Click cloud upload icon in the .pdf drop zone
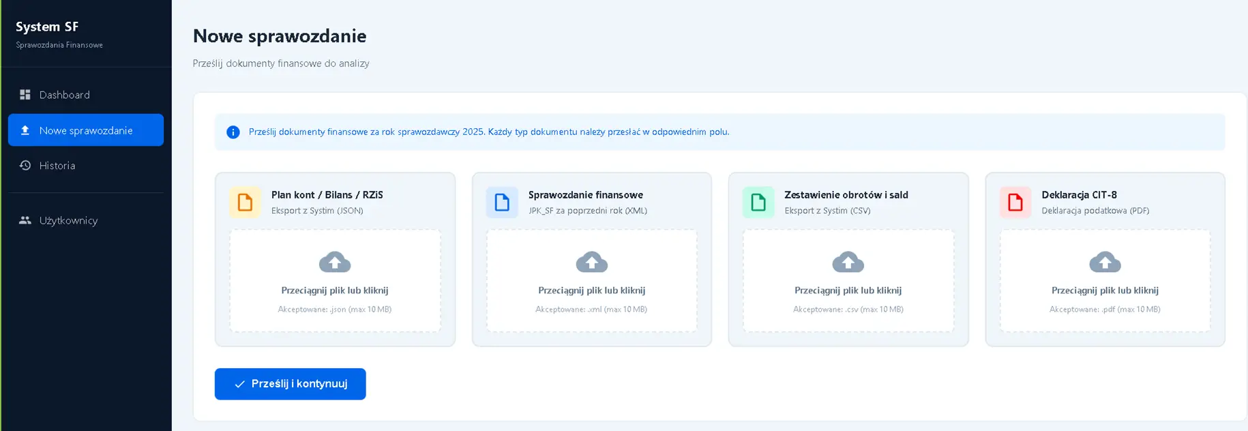 (1105, 263)
